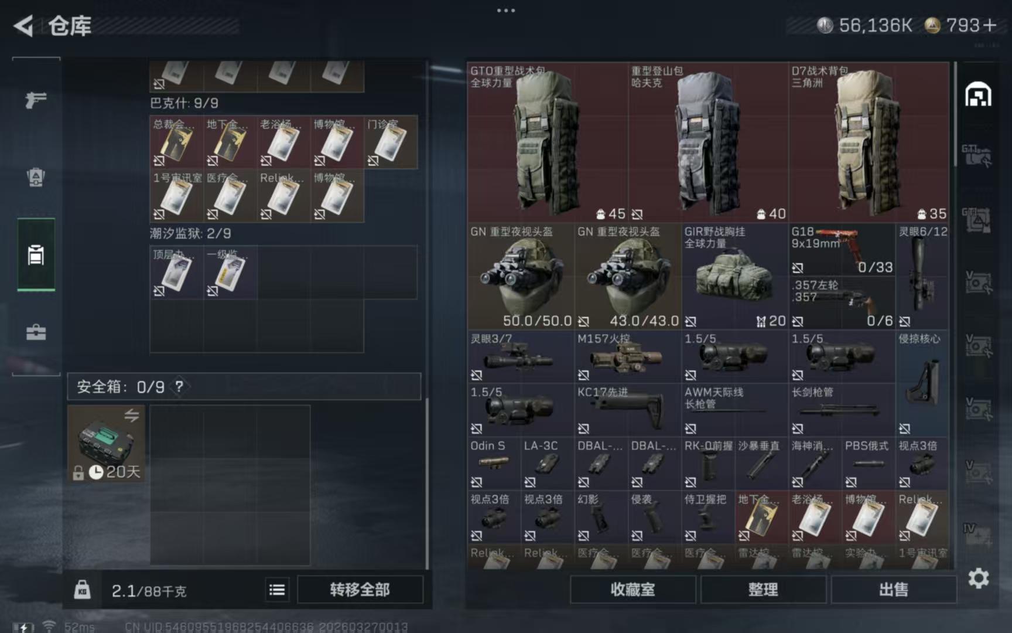Screen dimensions: 1012x633
Task: Select the highlighted card holder tab in left sidebar
Action: click(36, 254)
